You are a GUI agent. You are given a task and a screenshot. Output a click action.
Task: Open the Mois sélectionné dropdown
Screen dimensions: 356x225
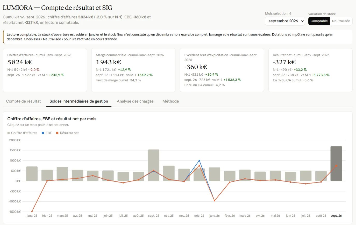[285, 21]
